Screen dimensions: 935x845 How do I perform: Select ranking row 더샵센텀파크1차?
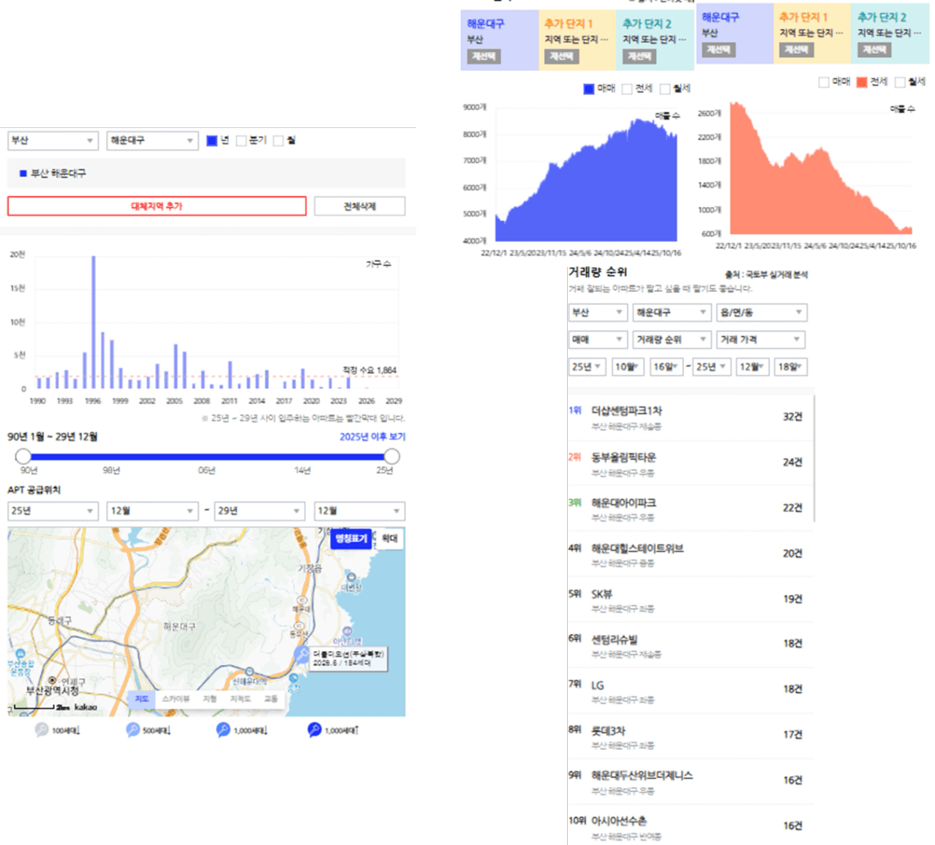point(690,418)
